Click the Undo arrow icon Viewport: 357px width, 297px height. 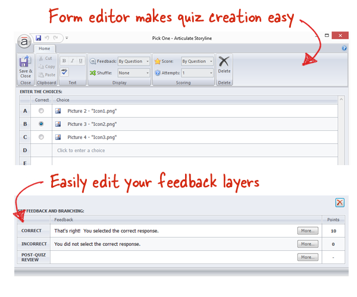pos(47,38)
